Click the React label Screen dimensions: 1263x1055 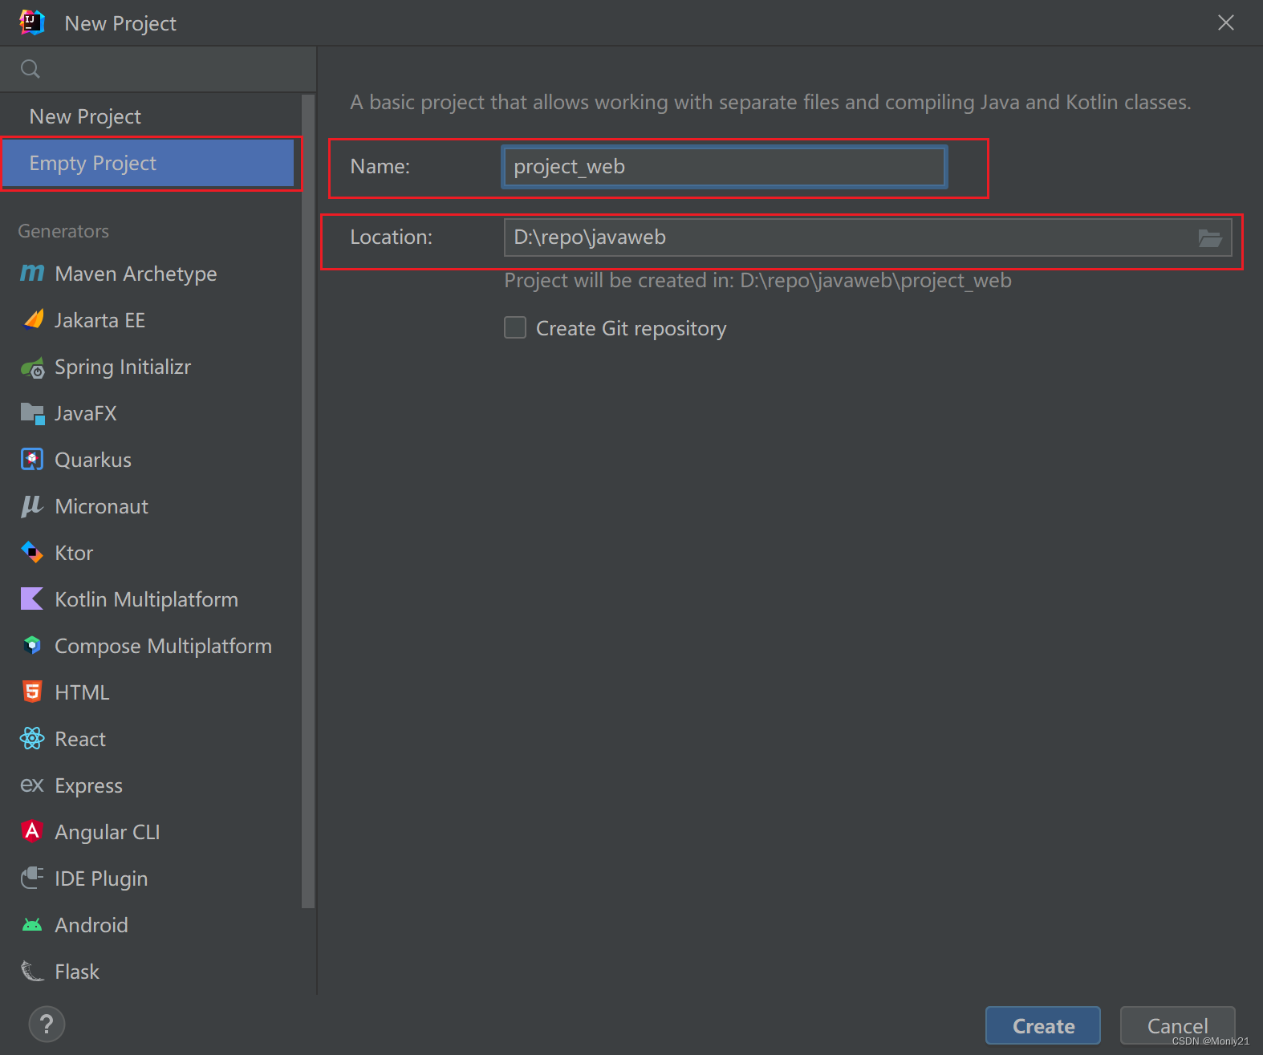[80, 739]
